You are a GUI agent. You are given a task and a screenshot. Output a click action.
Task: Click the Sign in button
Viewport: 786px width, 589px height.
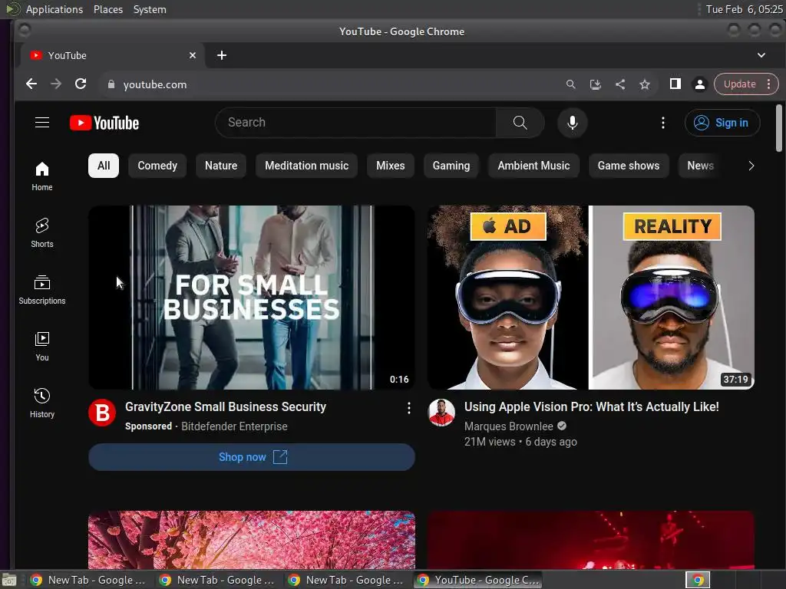(x=722, y=123)
